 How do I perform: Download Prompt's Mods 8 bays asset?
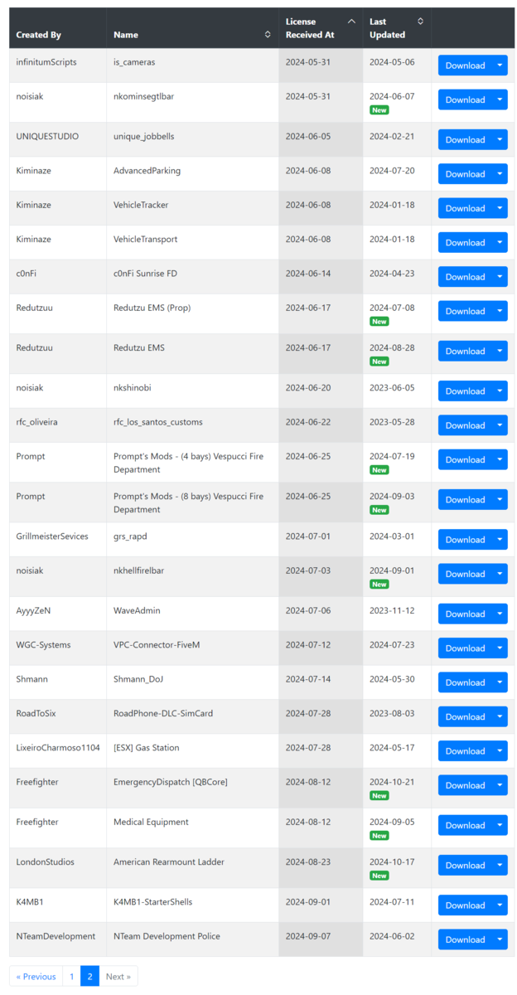pos(465,499)
